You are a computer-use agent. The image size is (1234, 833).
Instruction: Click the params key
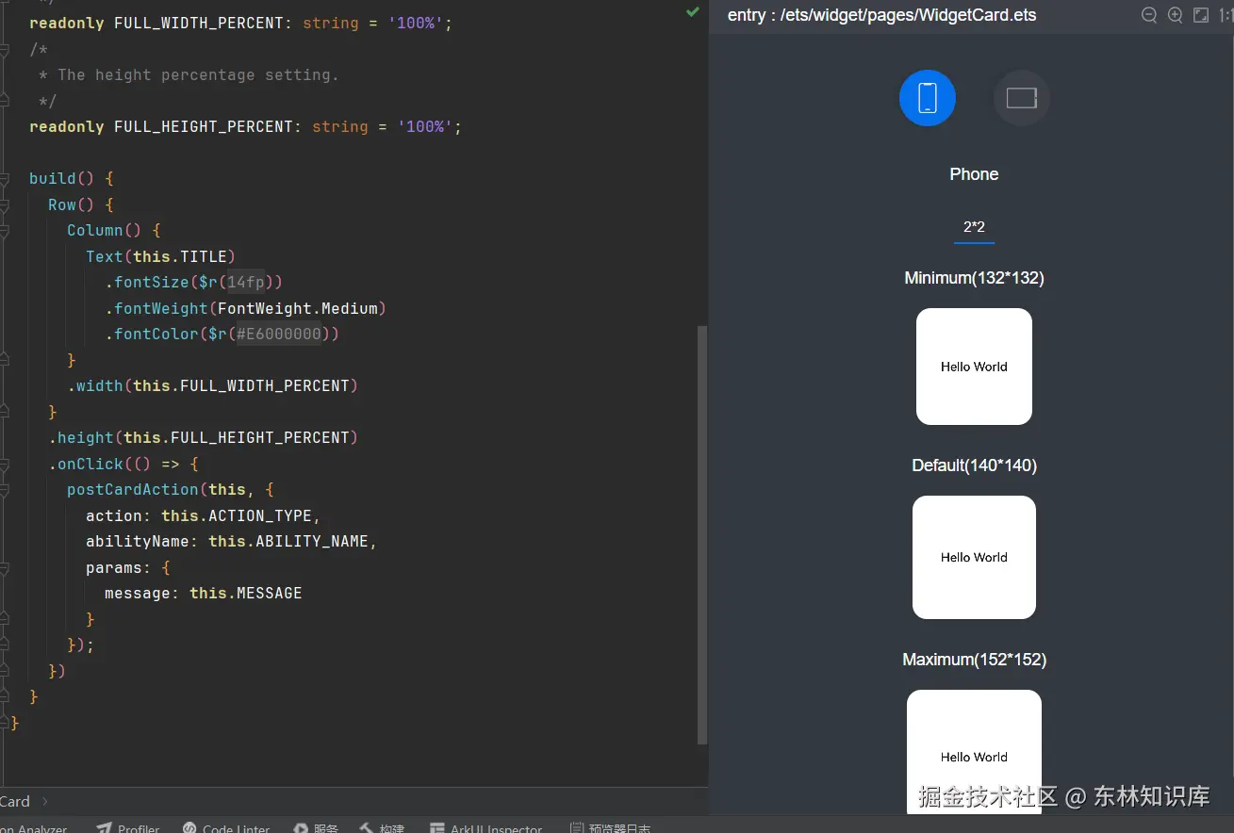pyautogui.click(x=114, y=567)
